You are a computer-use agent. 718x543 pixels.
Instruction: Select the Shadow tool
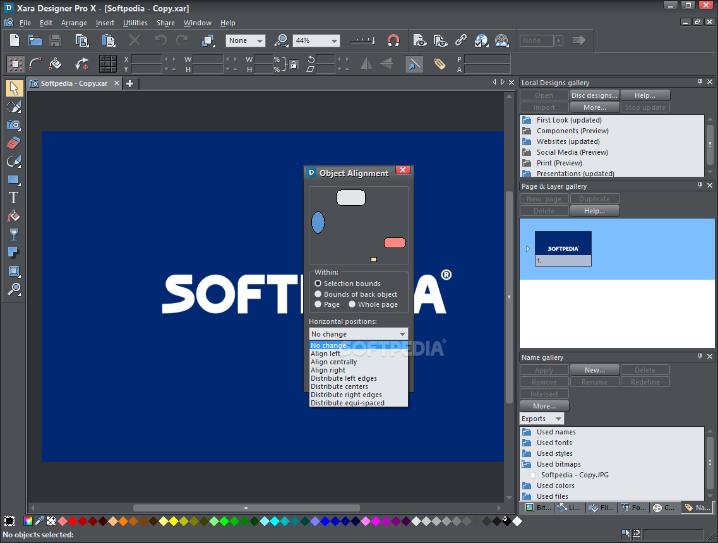14,253
